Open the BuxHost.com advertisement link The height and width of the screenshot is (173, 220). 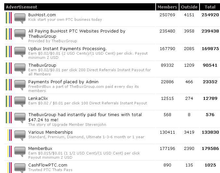click(x=42, y=15)
